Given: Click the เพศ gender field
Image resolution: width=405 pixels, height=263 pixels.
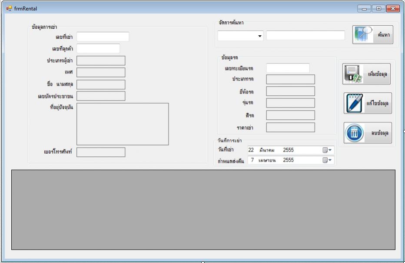Looking at the screenshot, I should click(101, 72).
